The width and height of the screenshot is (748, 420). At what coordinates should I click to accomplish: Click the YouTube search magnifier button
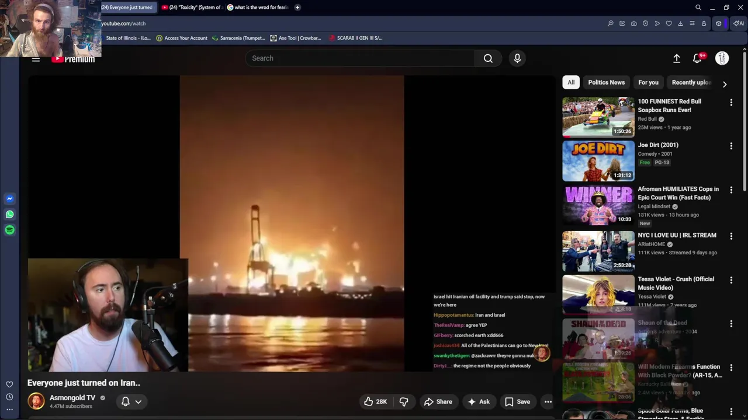click(488, 58)
